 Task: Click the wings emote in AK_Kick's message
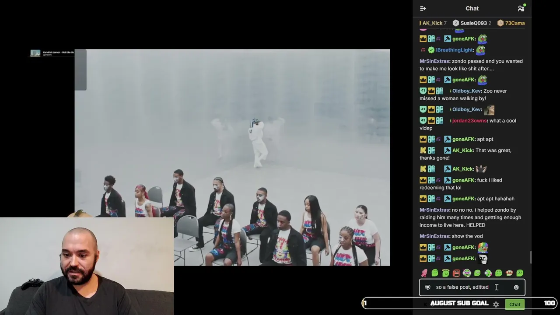[x=481, y=169]
